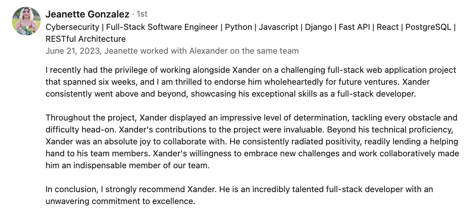Click RESTful Architecture headline text
The height and width of the screenshot is (210, 473).
point(86,39)
